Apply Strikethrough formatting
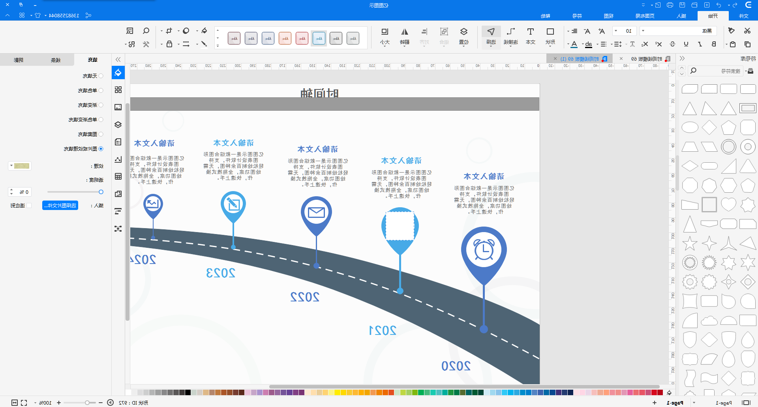758x407 pixels. tap(672, 44)
